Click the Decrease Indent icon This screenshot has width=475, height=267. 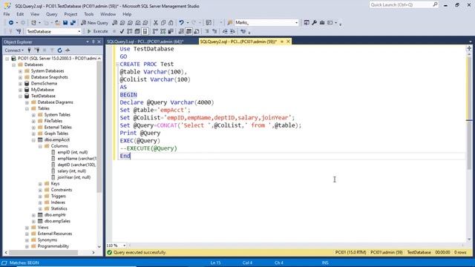(x=225, y=31)
